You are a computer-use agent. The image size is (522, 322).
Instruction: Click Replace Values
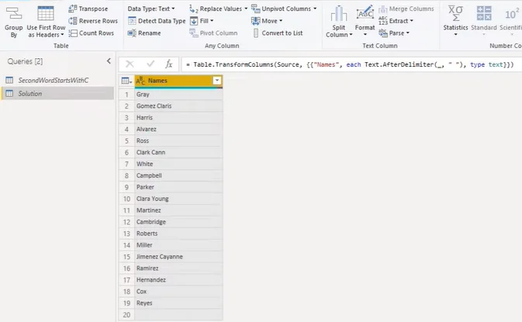click(216, 9)
